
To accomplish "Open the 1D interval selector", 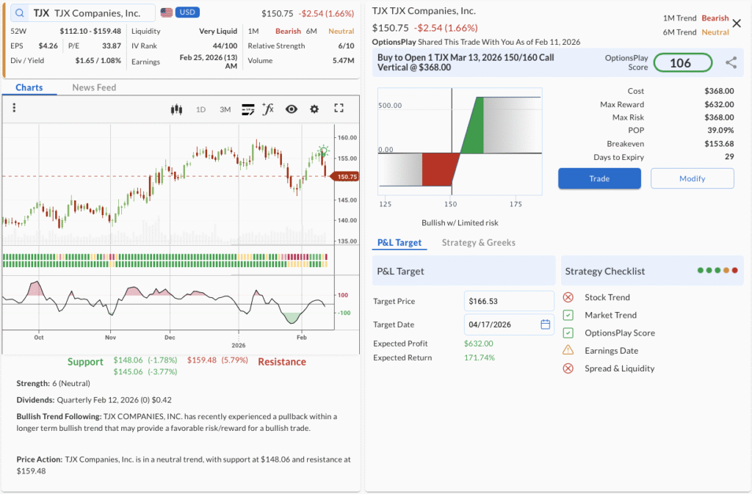I will [x=200, y=109].
